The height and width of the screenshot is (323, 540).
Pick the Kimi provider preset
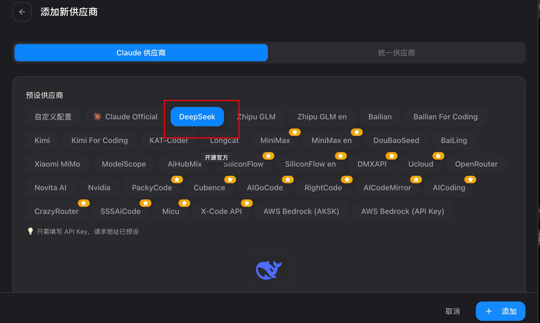click(42, 140)
